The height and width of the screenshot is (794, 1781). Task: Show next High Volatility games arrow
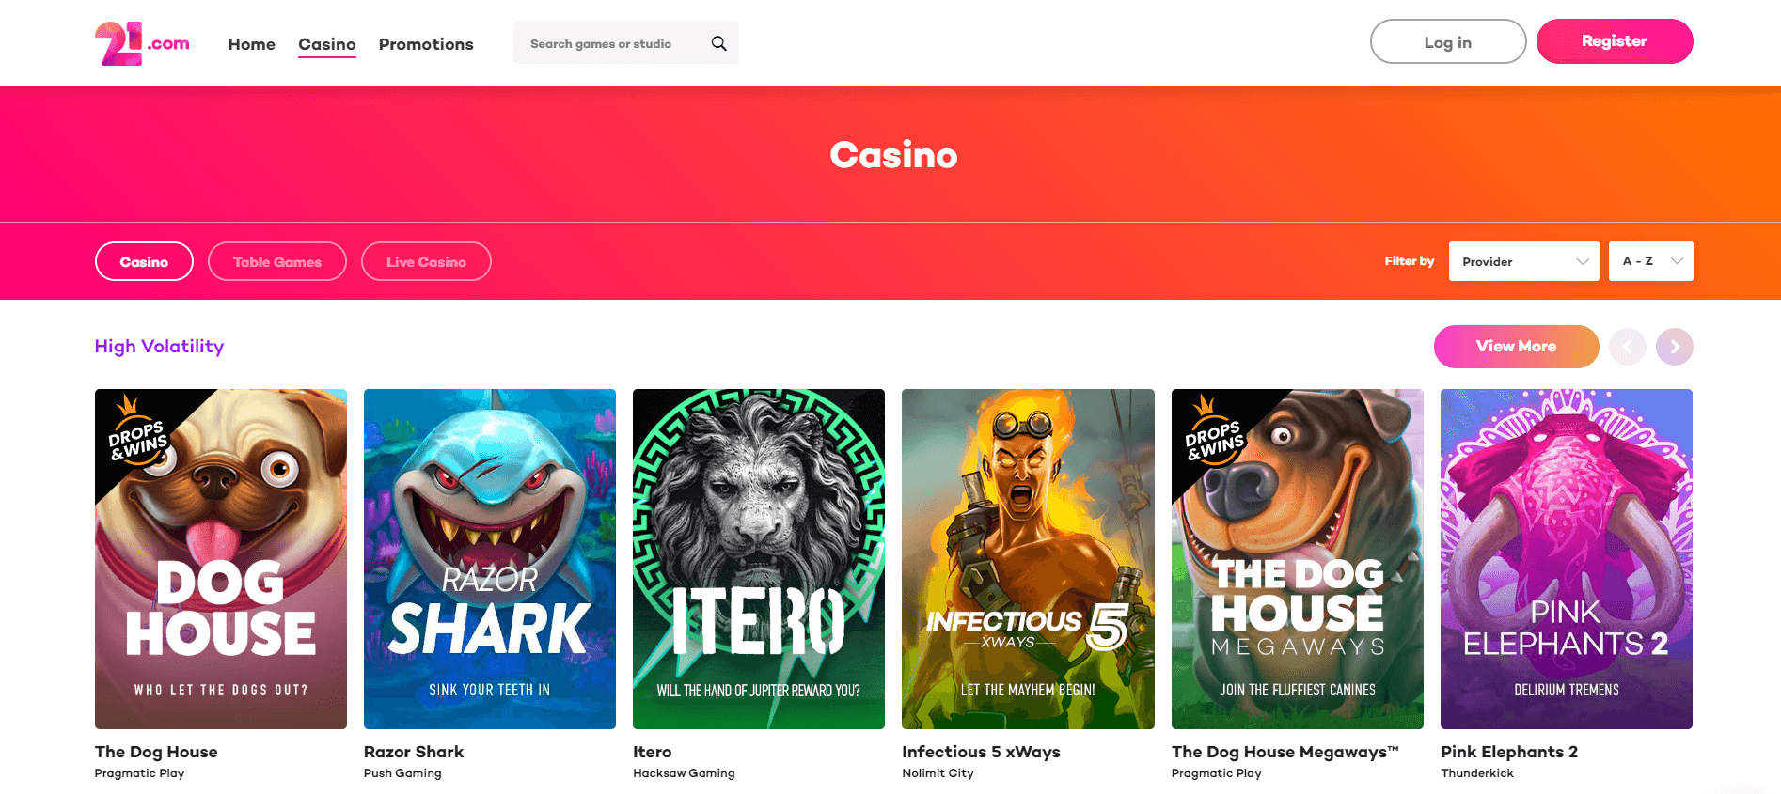click(1674, 347)
